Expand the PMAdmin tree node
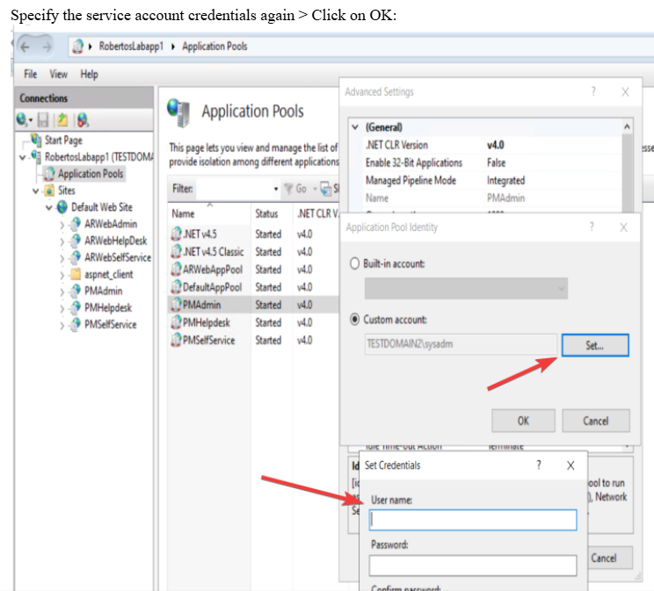Image resolution: width=654 pixels, height=591 pixels. coord(62,292)
